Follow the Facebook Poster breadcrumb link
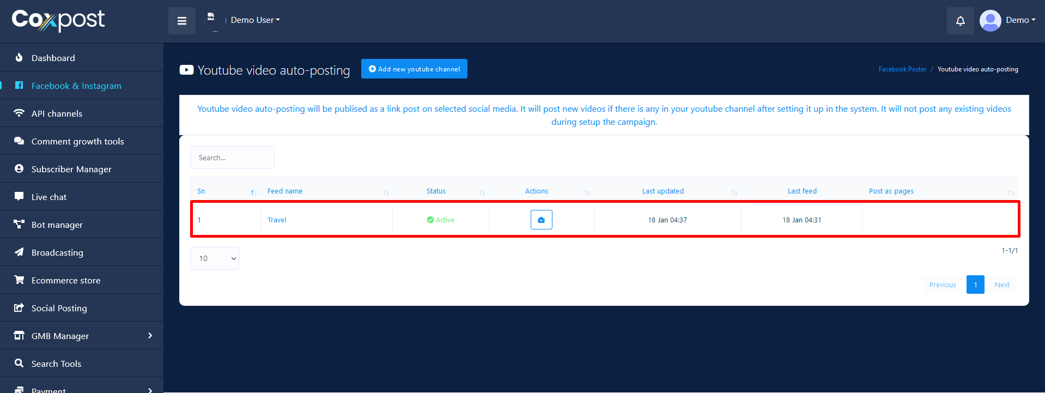 902,69
